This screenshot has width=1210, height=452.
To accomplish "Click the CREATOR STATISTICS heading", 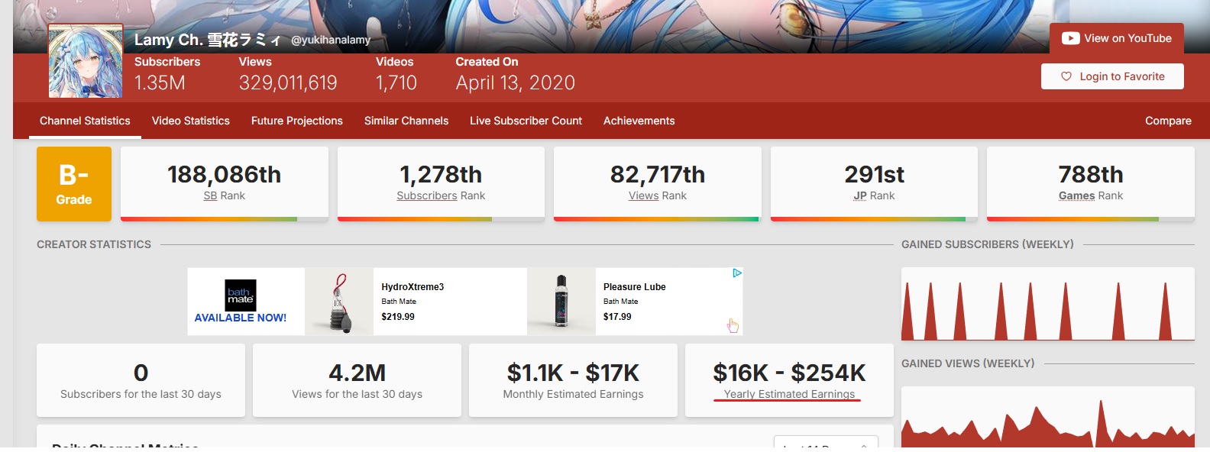I will [94, 244].
